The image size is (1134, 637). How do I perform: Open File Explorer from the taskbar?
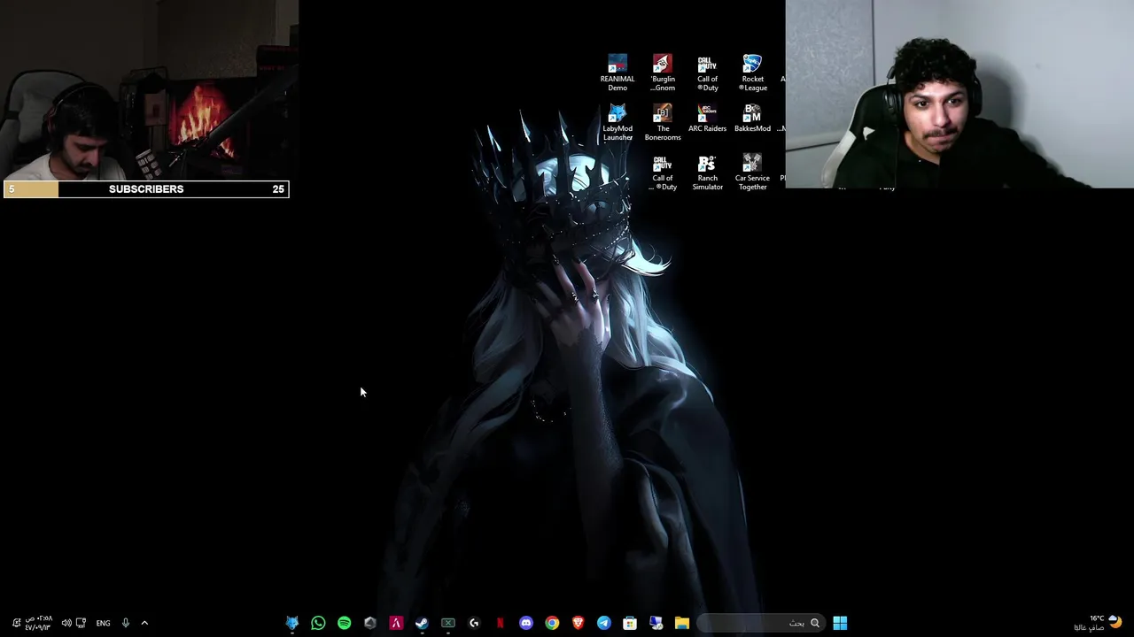click(682, 623)
